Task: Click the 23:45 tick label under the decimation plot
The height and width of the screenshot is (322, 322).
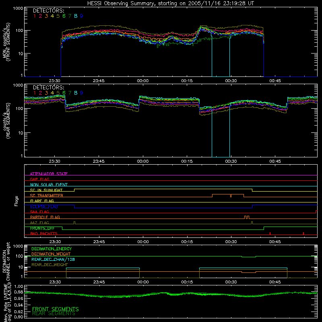Action: coord(99,282)
